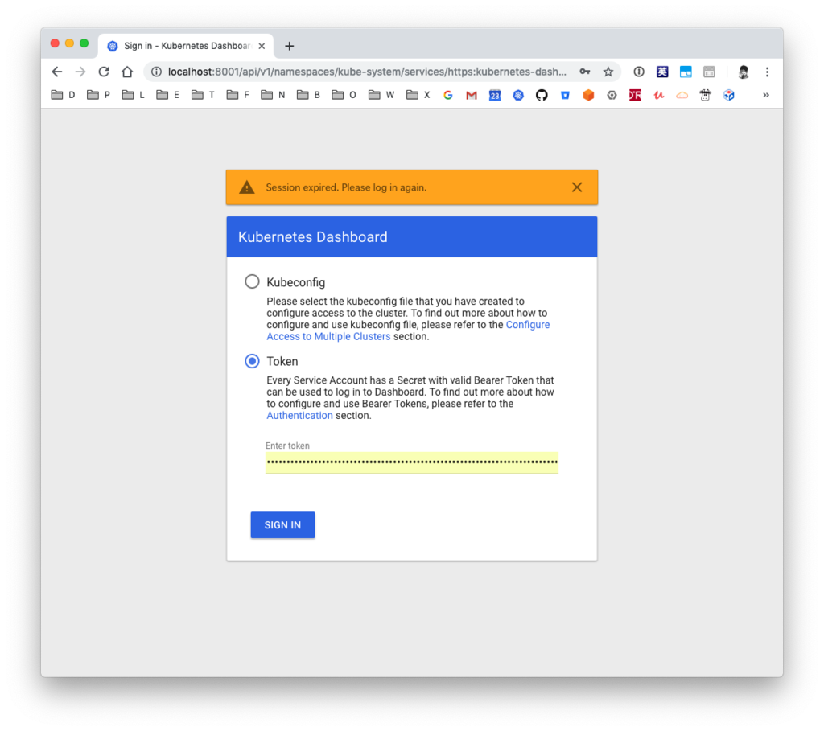The width and height of the screenshot is (824, 731).
Task: Open the 1Password extension icon
Action: pos(638,72)
